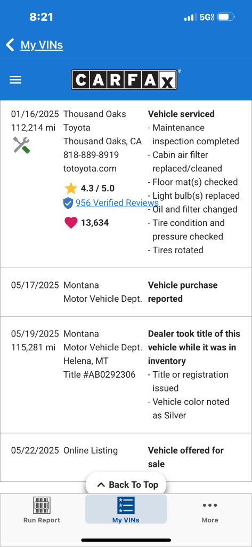The height and width of the screenshot is (547, 252).
Task: Tap the Run Report barcode icon
Action: coord(42,505)
